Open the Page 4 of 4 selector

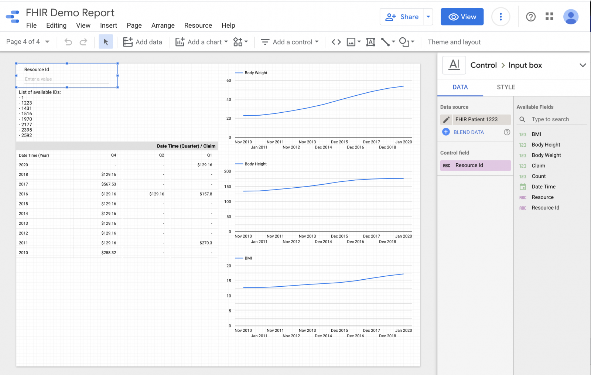28,42
